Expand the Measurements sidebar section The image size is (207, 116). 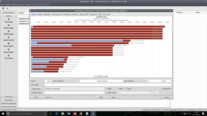pos(9,13)
